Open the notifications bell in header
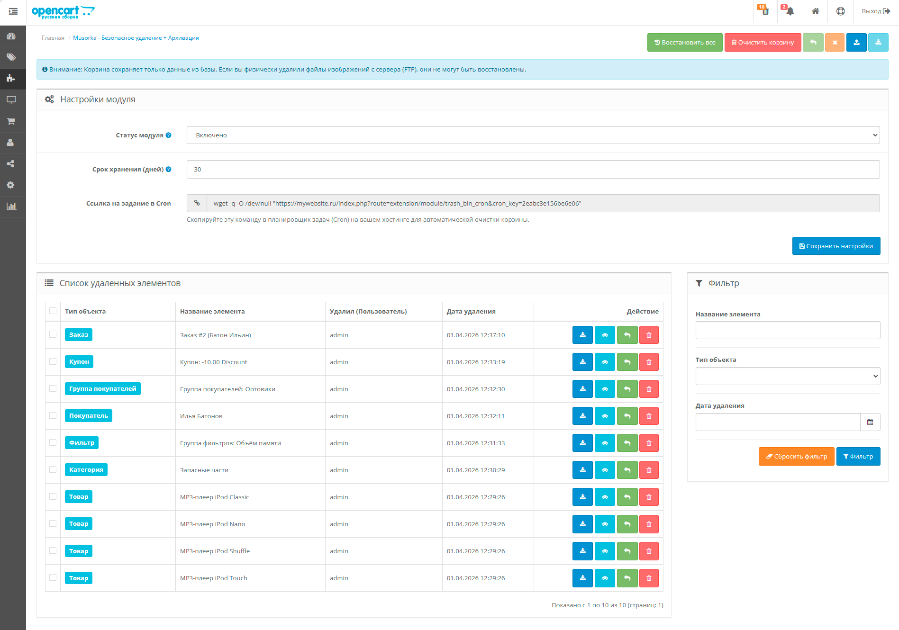The width and height of the screenshot is (899, 630). pyautogui.click(x=790, y=11)
